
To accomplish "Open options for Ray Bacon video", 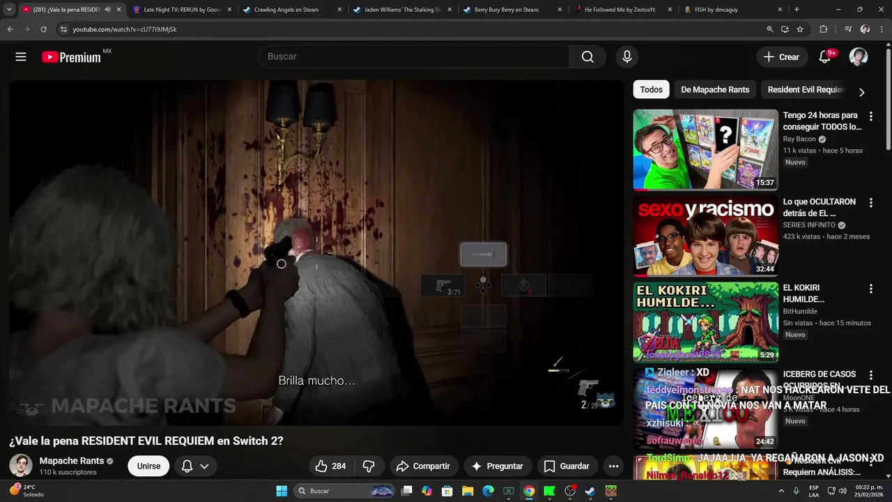I will click(x=870, y=116).
